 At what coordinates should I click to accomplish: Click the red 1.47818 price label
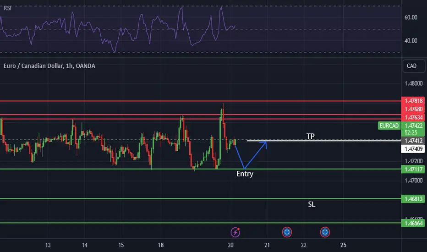click(413, 101)
